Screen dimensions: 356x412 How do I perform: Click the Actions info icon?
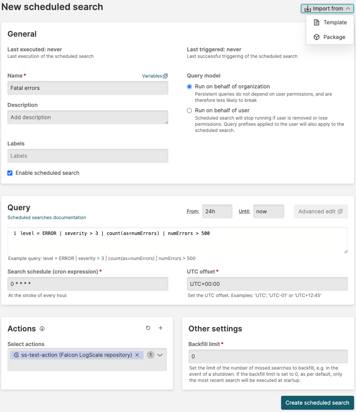42,329
